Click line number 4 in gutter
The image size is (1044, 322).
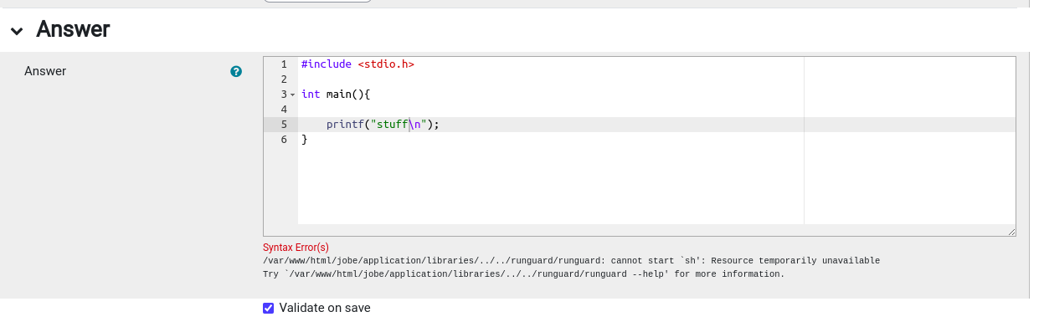click(x=284, y=109)
